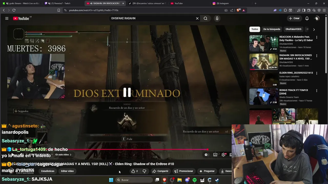This screenshot has height=184, width=328.
Task: Open RADAHN 10:36:56 video thumbnail
Action: click(264, 62)
